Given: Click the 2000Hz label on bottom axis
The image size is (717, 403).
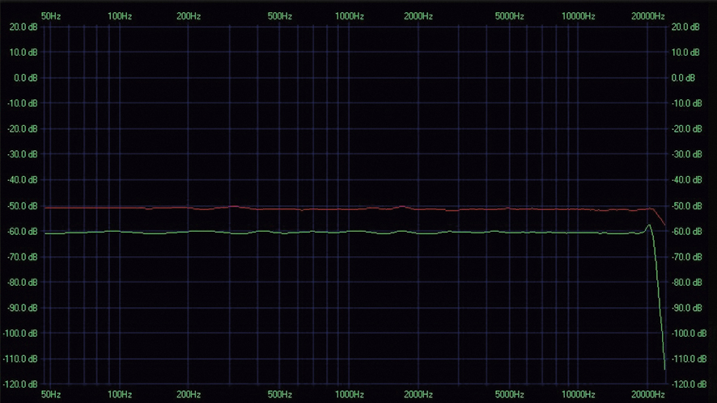Looking at the screenshot, I should [x=418, y=394].
